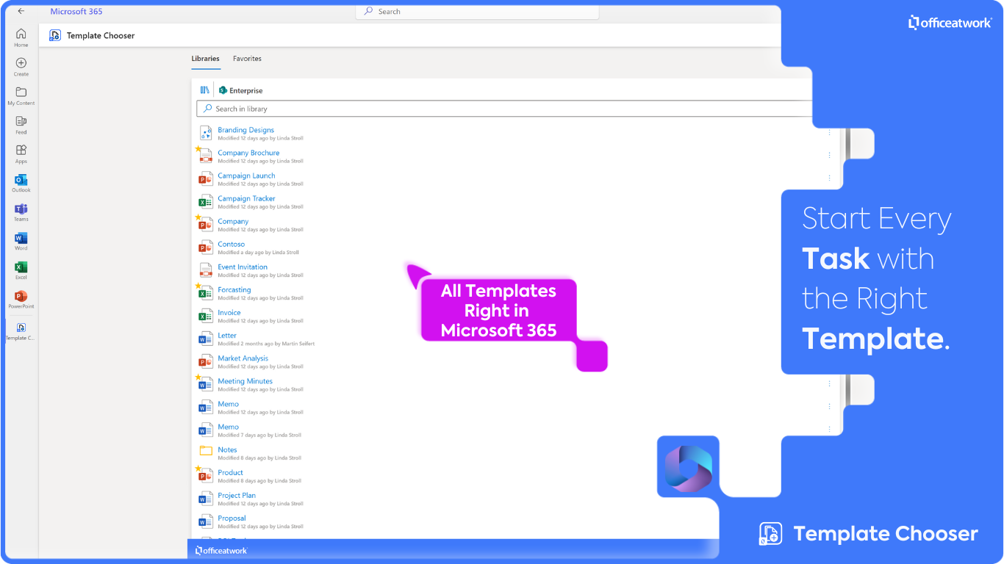Image resolution: width=1004 pixels, height=564 pixels.
Task: Switch to the Libraries tab
Action: pyautogui.click(x=205, y=59)
